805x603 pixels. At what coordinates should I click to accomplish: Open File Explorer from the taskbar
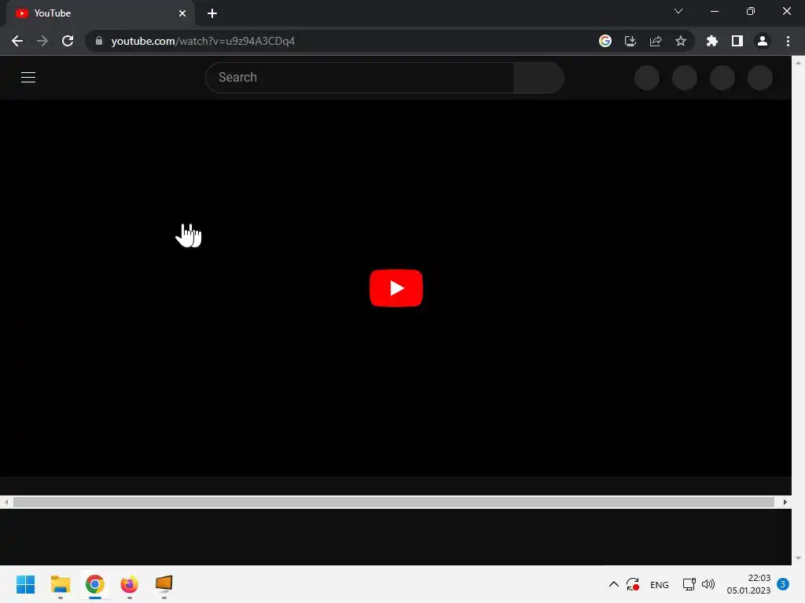61,584
